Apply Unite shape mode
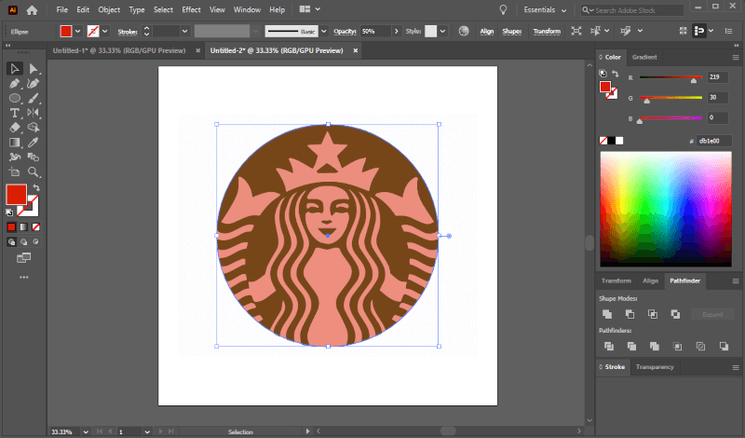745x438 pixels. point(607,314)
